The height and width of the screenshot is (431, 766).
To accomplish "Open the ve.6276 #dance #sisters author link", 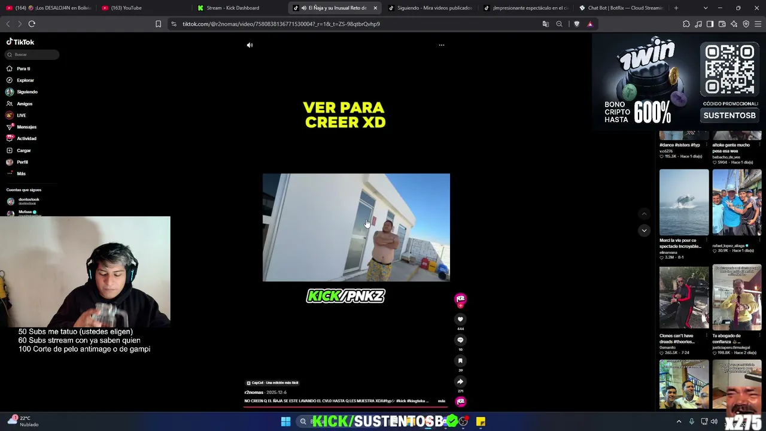I will (666, 151).
